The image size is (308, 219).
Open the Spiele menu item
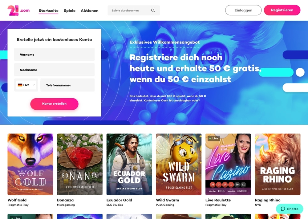point(70,10)
